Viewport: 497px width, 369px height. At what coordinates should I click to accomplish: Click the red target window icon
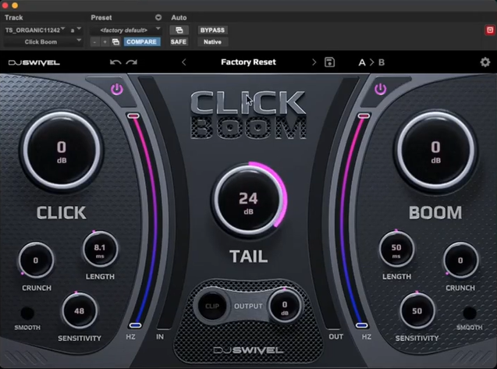pos(490,30)
